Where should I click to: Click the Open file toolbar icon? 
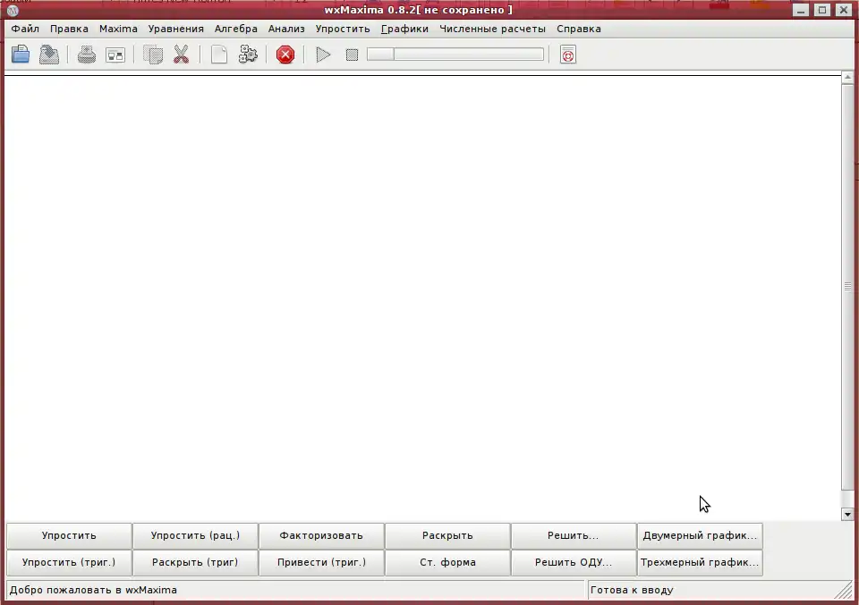pyautogui.click(x=21, y=55)
